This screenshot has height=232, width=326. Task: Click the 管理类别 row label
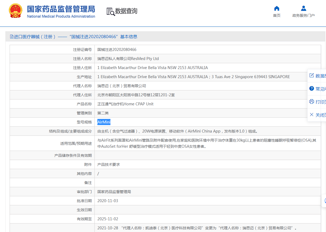(84, 113)
